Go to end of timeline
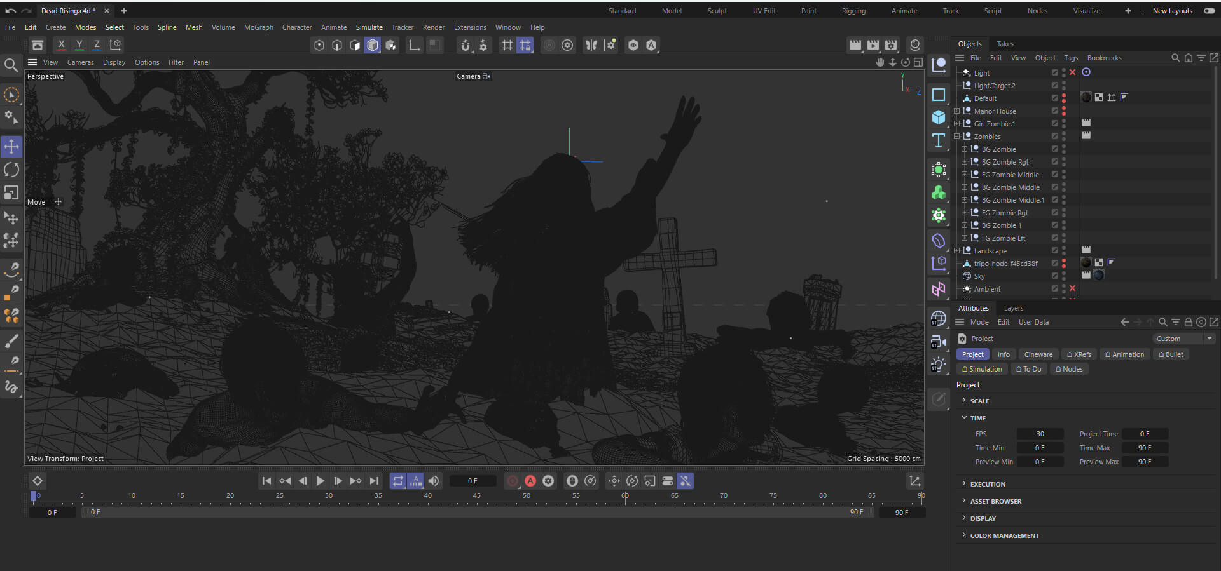Image resolution: width=1221 pixels, height=571 pixels. 374,481
